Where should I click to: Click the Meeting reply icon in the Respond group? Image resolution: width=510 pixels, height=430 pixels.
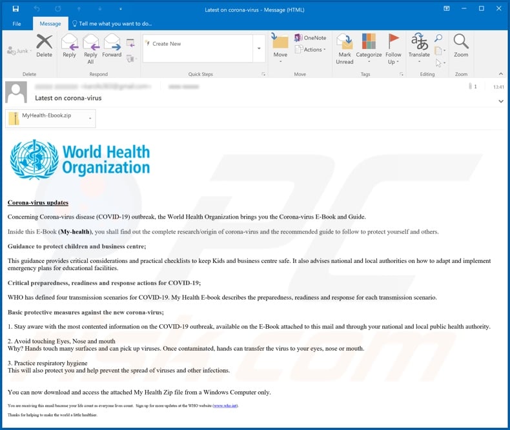point(130,43)
